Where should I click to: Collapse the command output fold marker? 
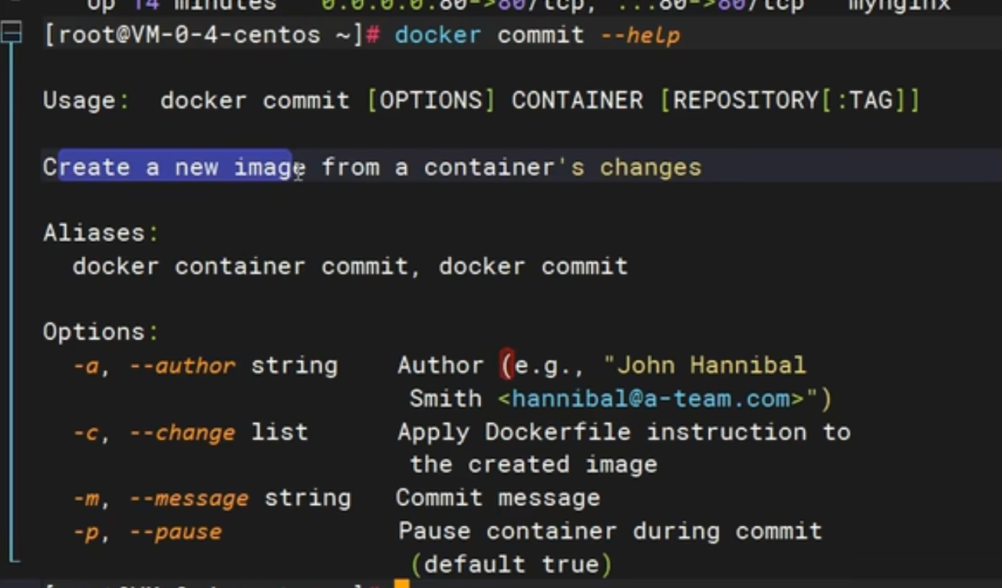coord(11,34)
